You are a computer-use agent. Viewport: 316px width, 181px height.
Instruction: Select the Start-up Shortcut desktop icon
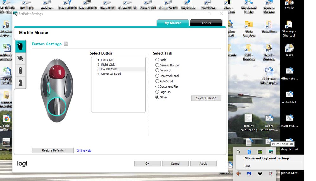[289, 29]
